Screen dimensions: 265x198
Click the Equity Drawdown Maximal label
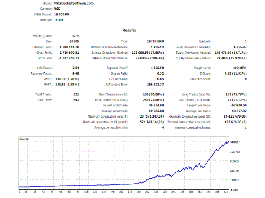[x=193, y=52]
